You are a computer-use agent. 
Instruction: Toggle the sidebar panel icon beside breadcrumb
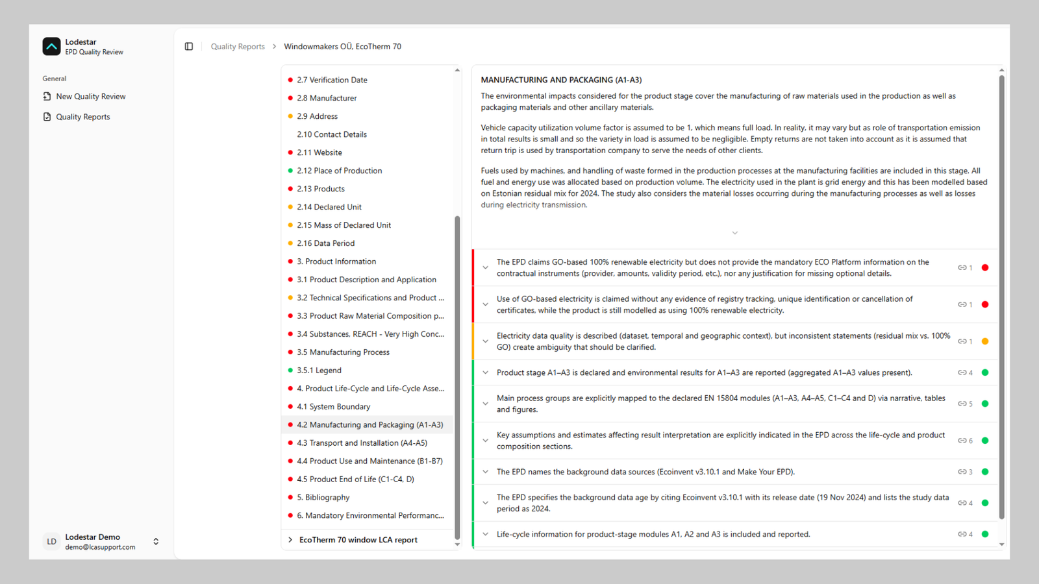[189, 46]
